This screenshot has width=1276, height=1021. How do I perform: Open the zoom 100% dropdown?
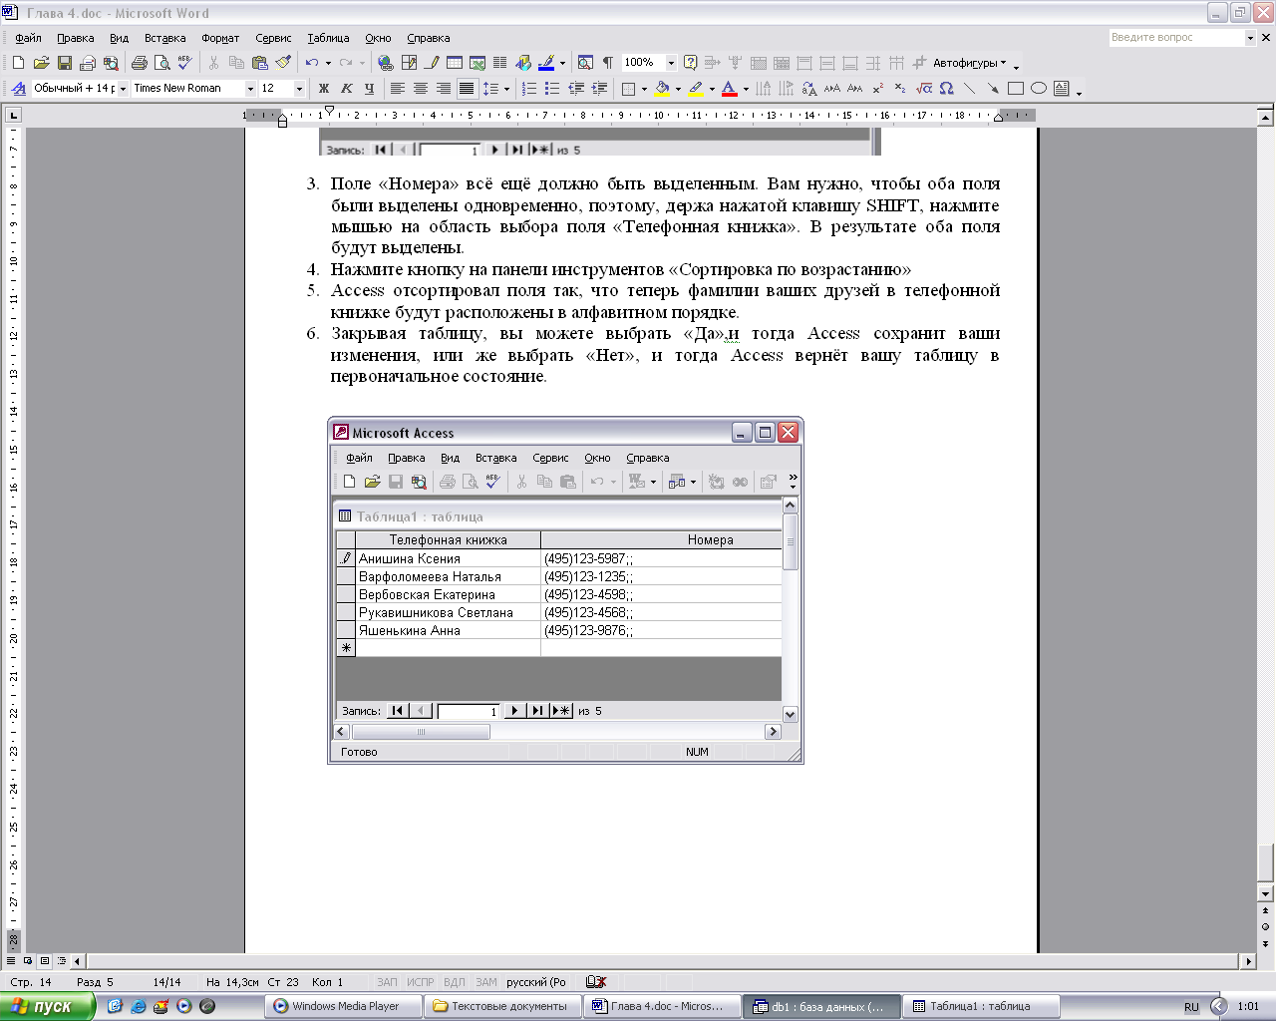point(671,63)
